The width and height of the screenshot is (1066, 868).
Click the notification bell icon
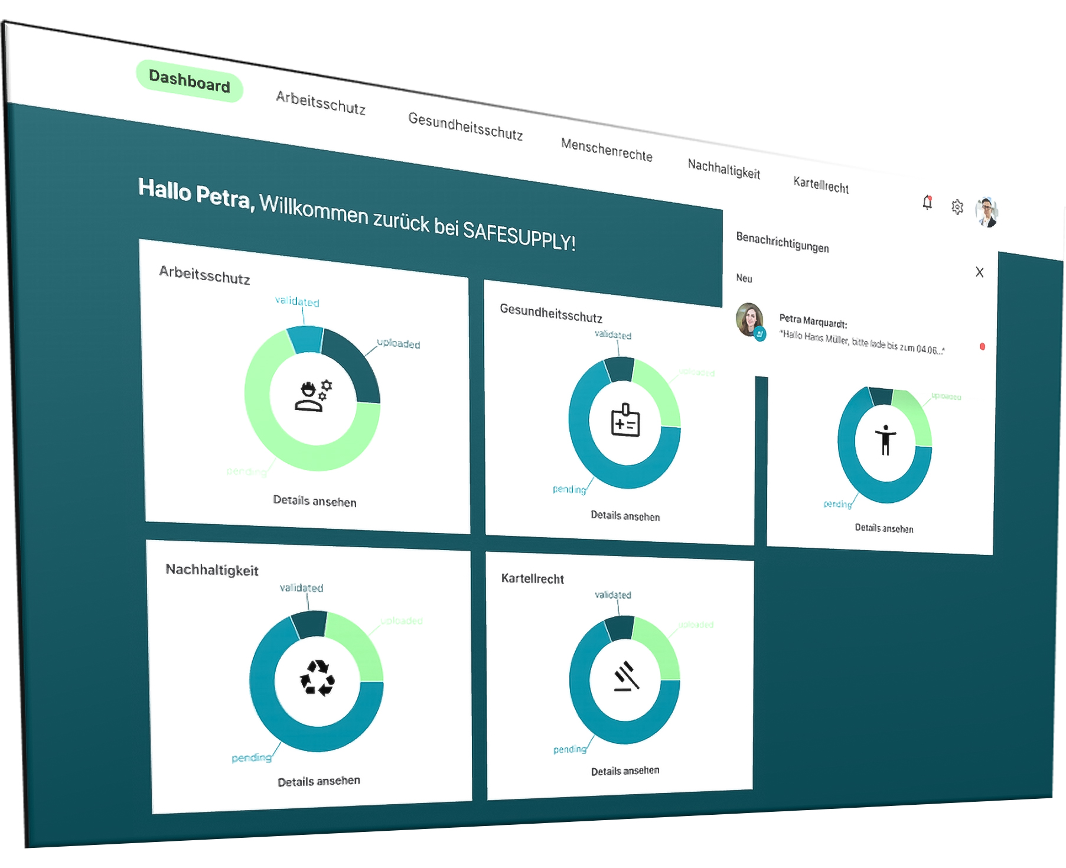tap(927, 203)
